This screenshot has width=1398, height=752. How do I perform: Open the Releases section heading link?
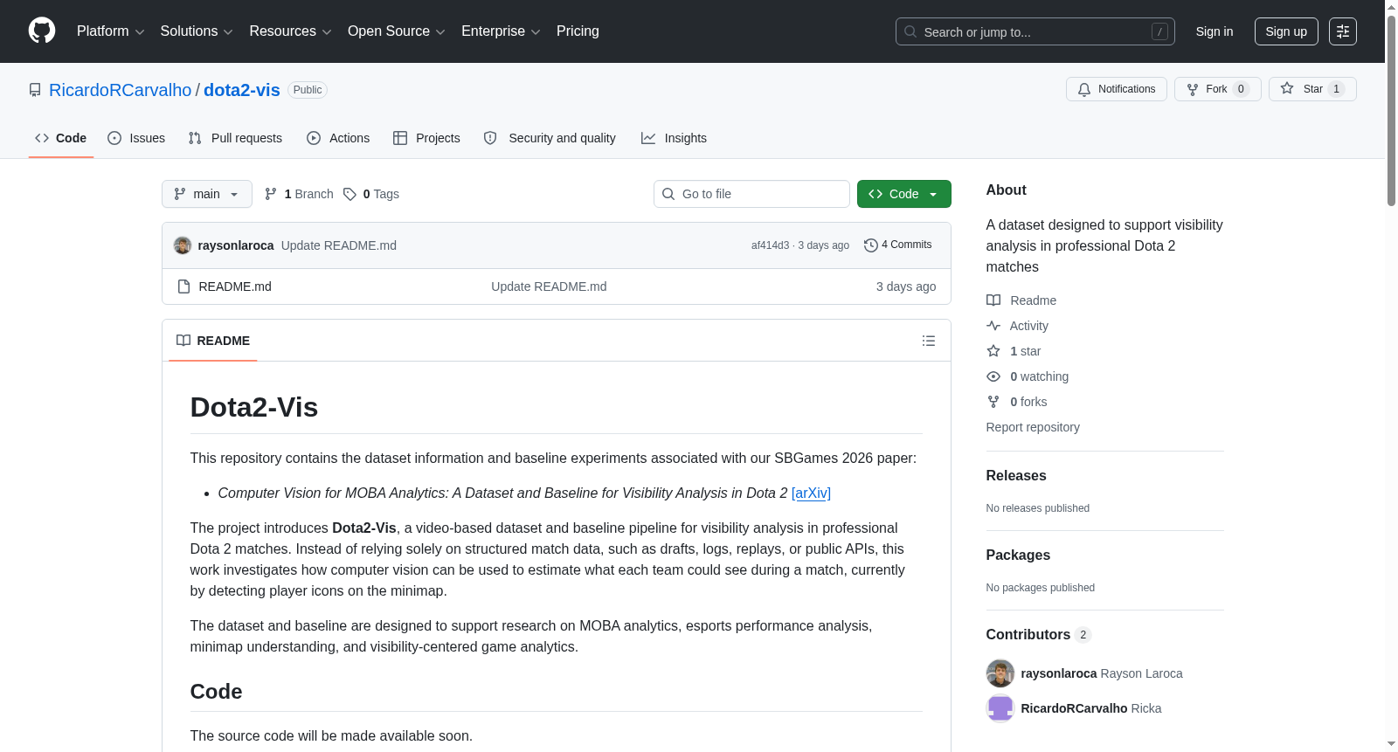(x=1016, y=476)
